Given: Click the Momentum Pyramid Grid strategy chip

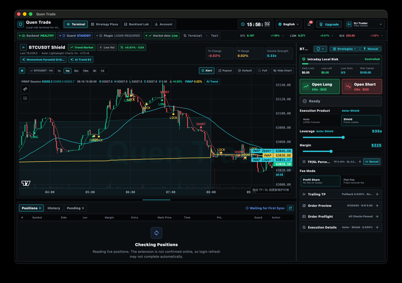Looking at the screenshot, I should coord(43,60).
